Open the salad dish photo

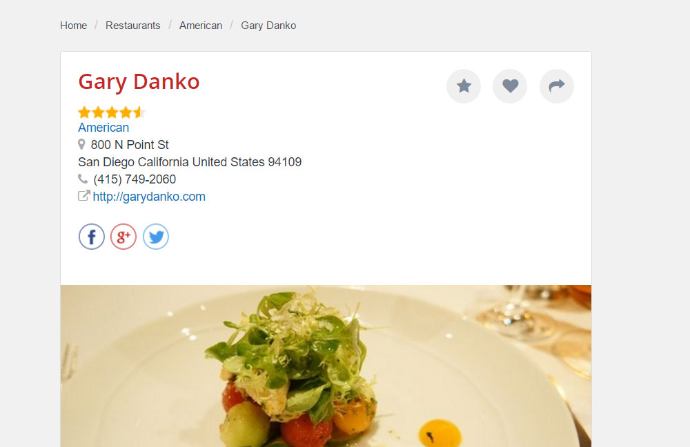[326, 366]
